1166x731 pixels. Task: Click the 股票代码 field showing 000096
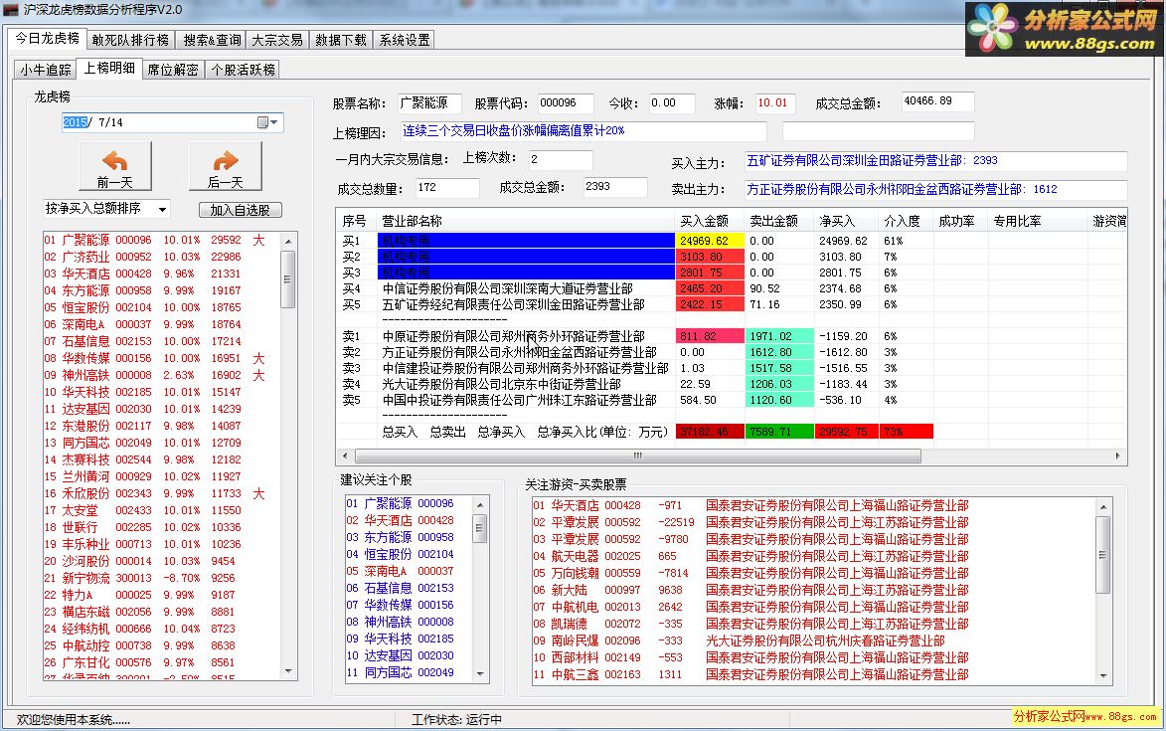point(566,103)
